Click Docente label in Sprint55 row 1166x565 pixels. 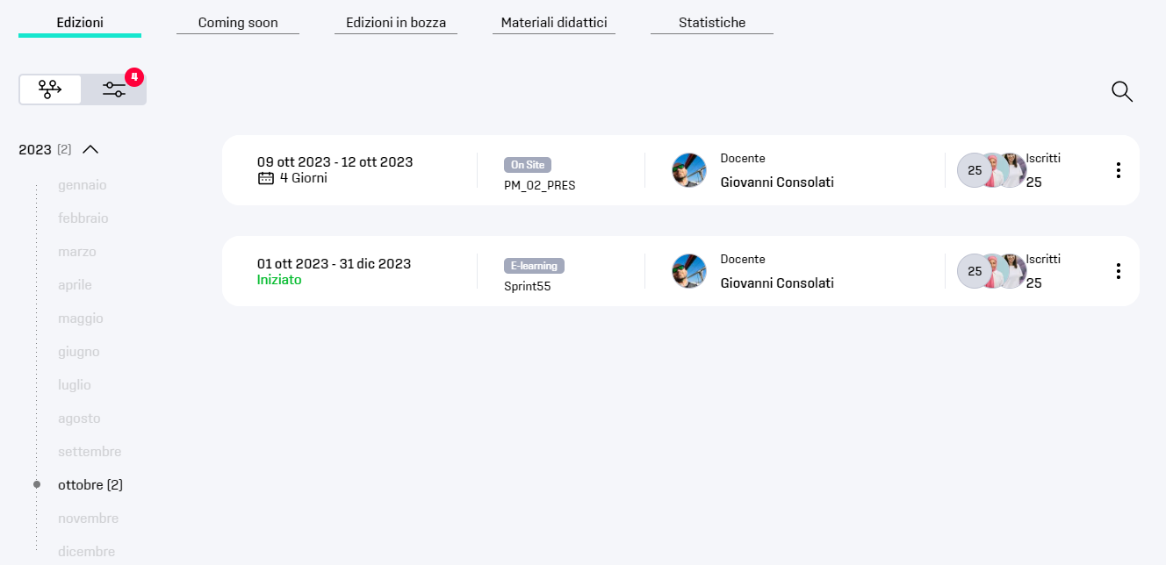coord(743,260)
